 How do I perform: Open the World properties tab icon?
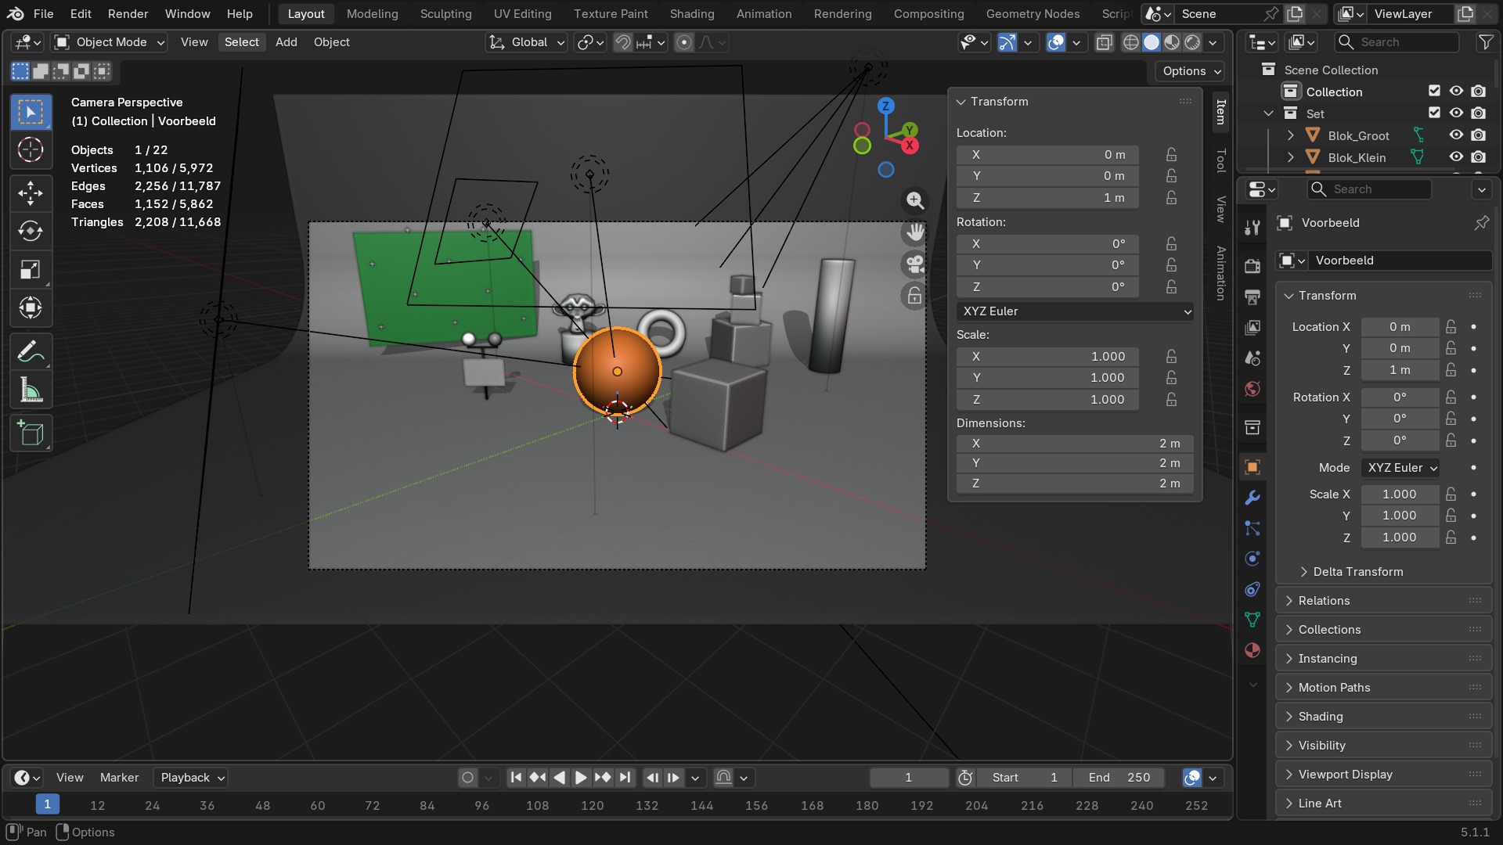coord(1252,389)
